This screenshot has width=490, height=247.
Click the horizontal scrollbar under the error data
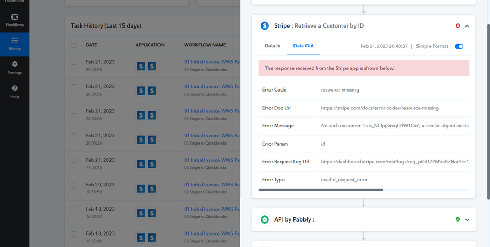[321, 190]
